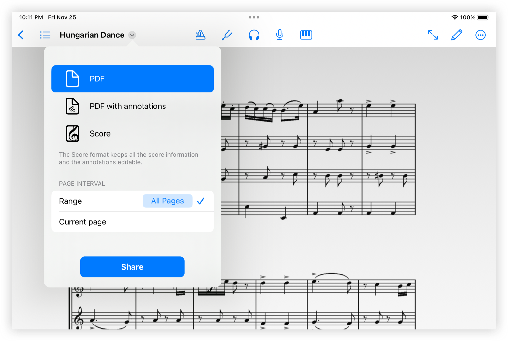The image size is (508, 341).
Task: Tap the PAGE INTERVAL section header
Action: click(82, 184)
